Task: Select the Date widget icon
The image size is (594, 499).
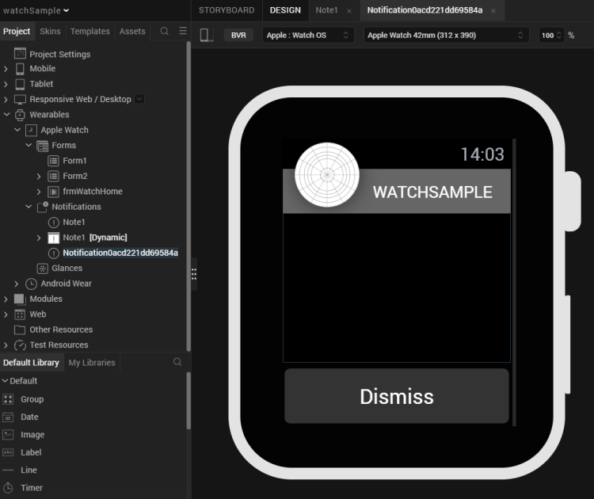Action: (x=8, y=417)
